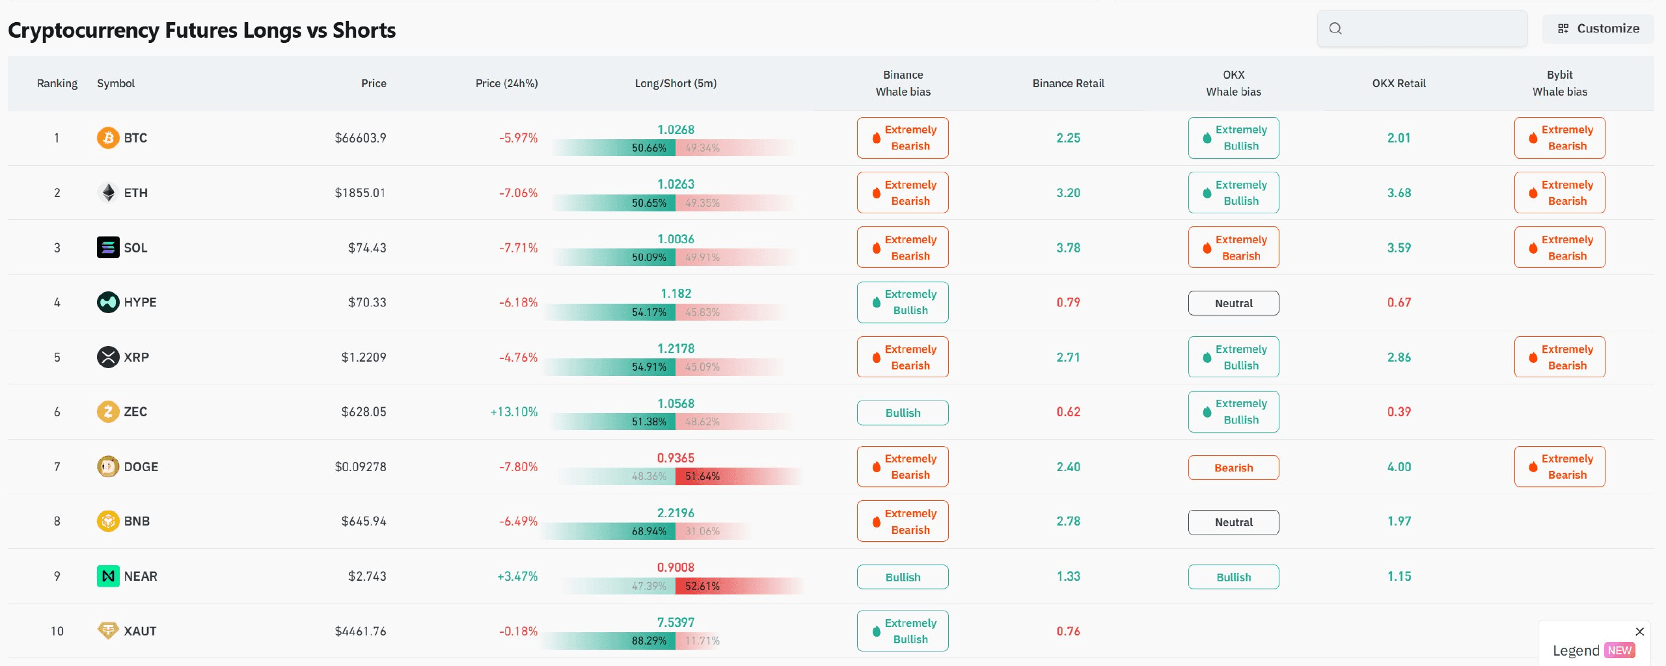Screen dimensions: 1666x666
Task: Open the Customize columns button
Action: [x=1598, y=29]
